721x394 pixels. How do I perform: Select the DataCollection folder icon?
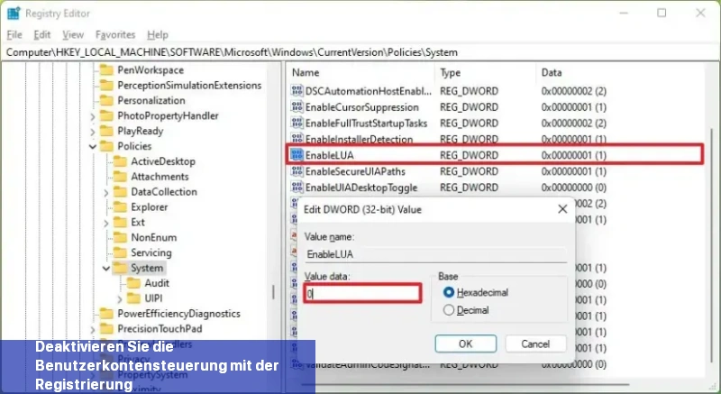(120, 192)
